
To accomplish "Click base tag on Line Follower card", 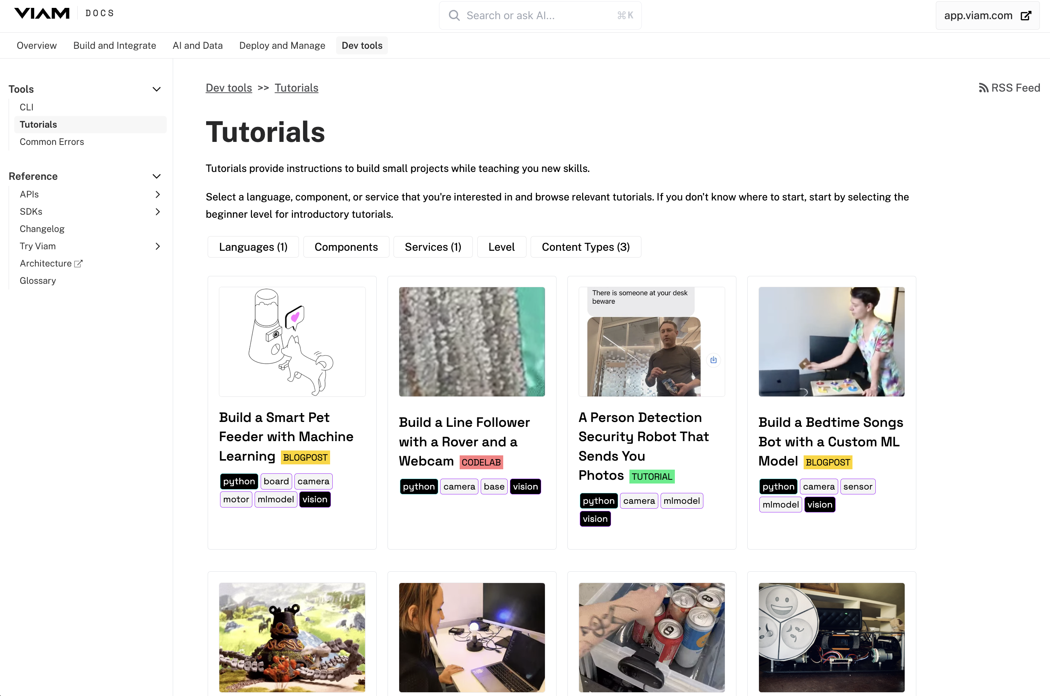I will (494, 487).
